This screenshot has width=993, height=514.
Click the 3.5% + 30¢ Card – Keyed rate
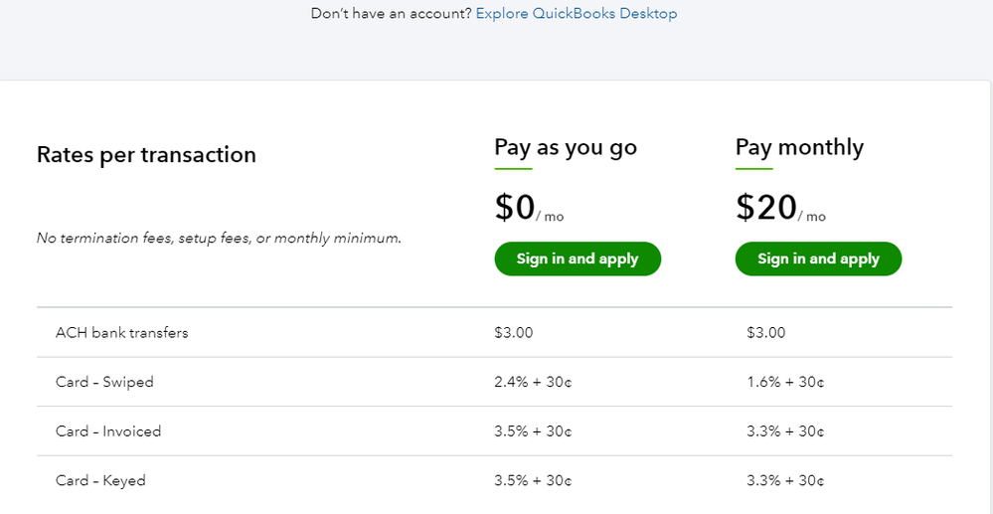(x=533, y=481)
